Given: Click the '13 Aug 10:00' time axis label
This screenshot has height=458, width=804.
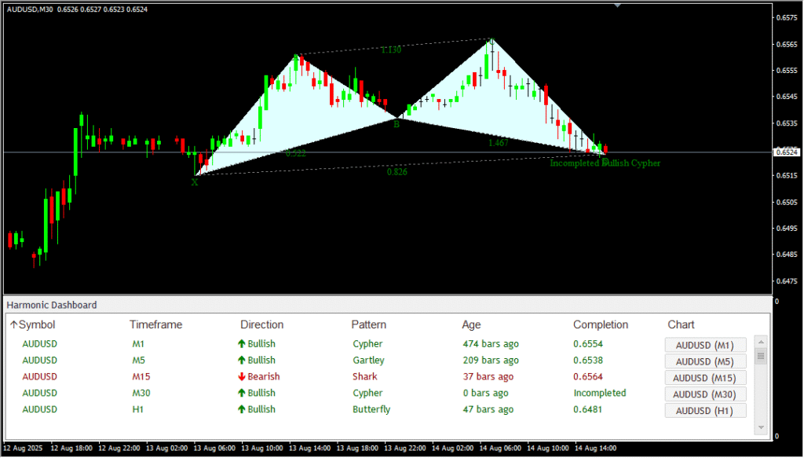Looking at the screenshot, I should 262,449.
